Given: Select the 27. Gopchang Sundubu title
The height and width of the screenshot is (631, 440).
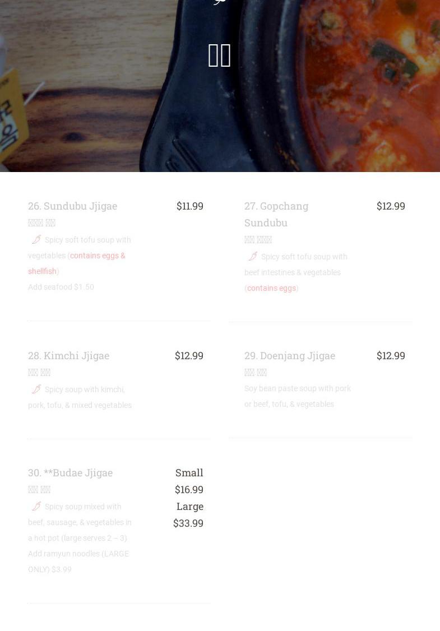Looking at the screenshot, I should pos(276,215).
